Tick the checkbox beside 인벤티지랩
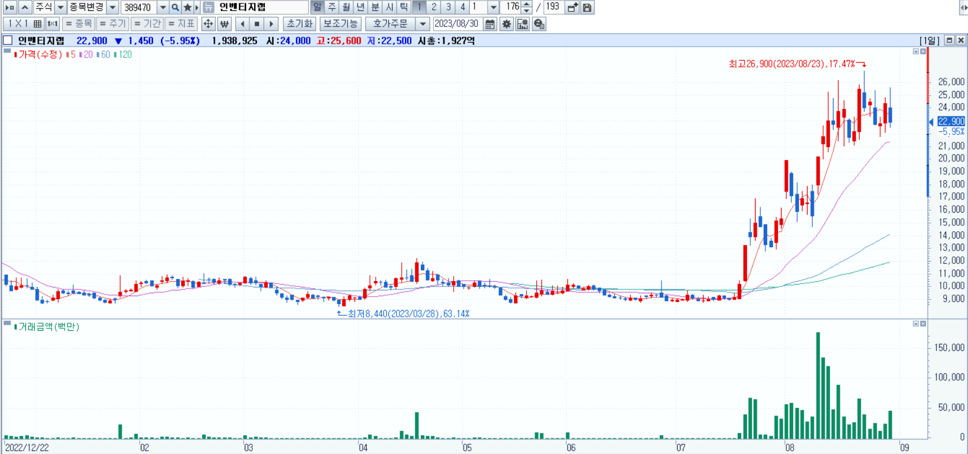Image resolution: width=968 pixels, height=454 pixels. [x=8, y=40]
